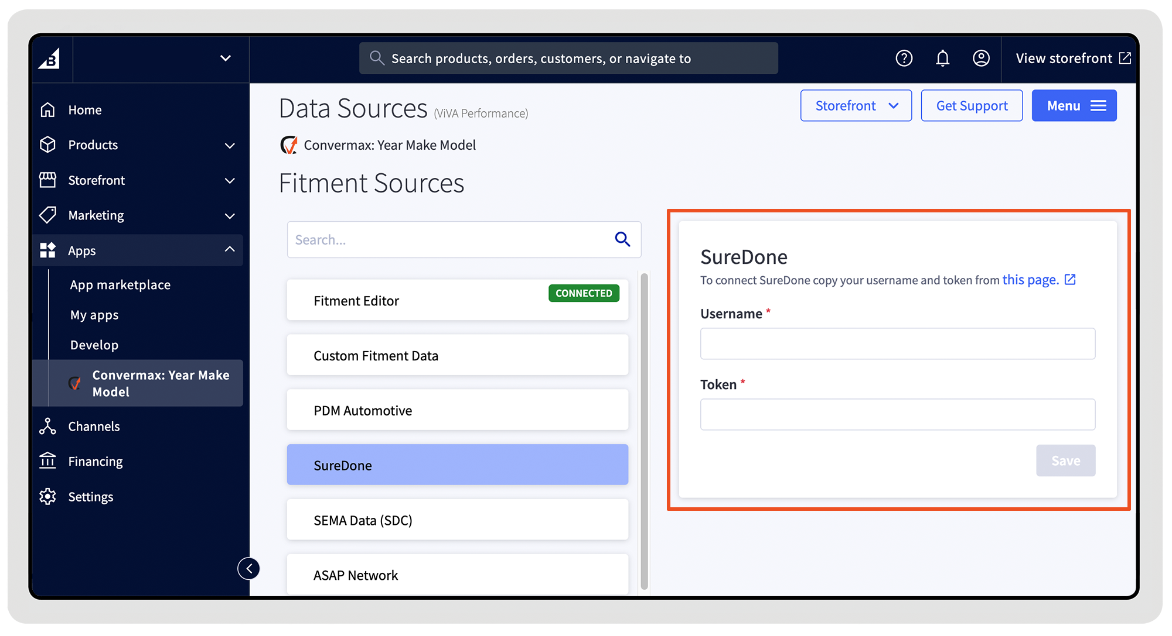Click the Settings gear in sidebar

[x=48, y=497]
